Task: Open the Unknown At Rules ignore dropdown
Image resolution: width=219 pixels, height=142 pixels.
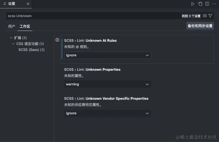Action: tap(107, 55)
